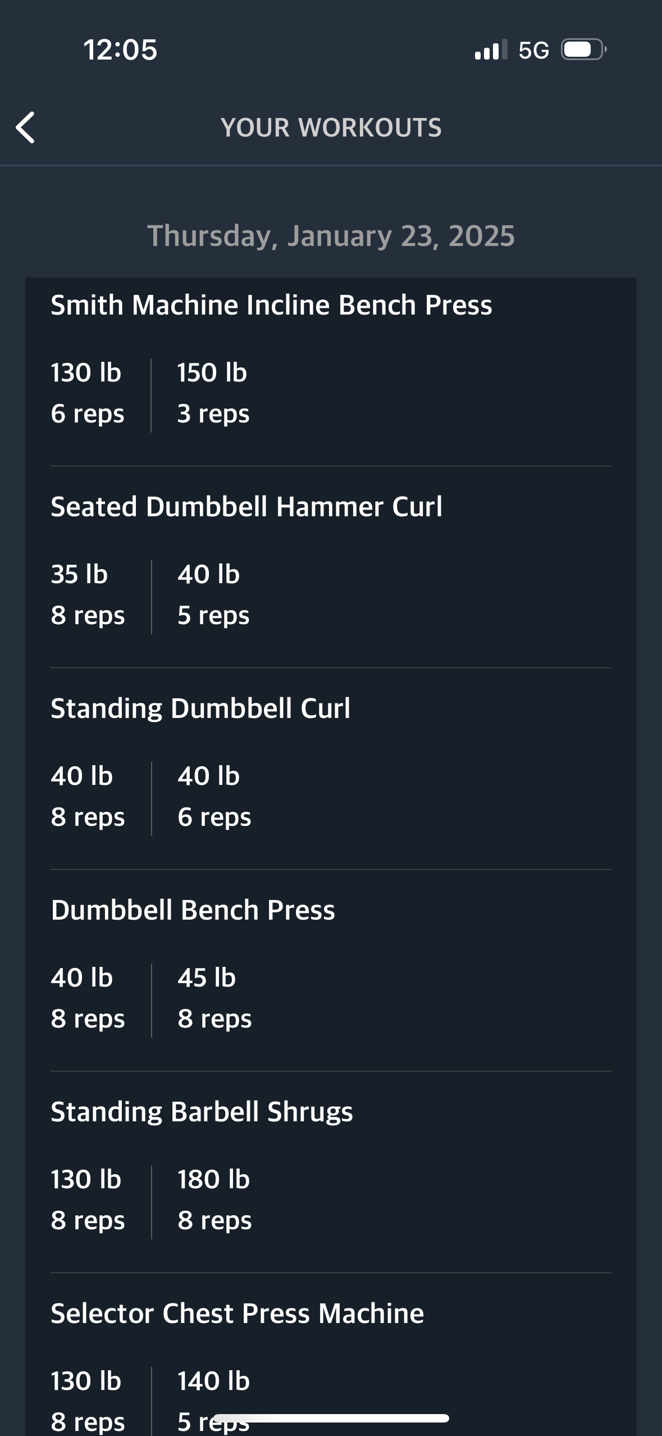This screenshot has height=1436, width=662.
Task: Tap the 5G network indicator
Action: tap(533, 50)
